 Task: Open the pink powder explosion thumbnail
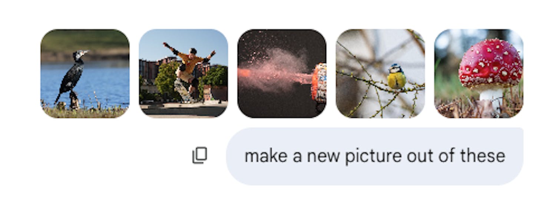tap(282, 74)
